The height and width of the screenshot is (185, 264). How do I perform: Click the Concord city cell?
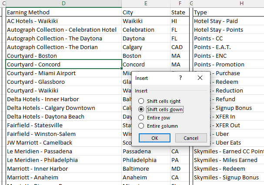tap(146, 64)
